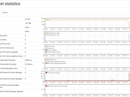130x97 pixels.
Task: Click red Frames repeated legend swatch
Action: point(46,50)
